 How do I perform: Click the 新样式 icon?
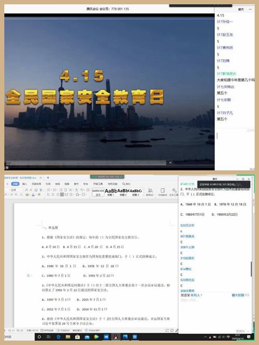pos(150,192)
